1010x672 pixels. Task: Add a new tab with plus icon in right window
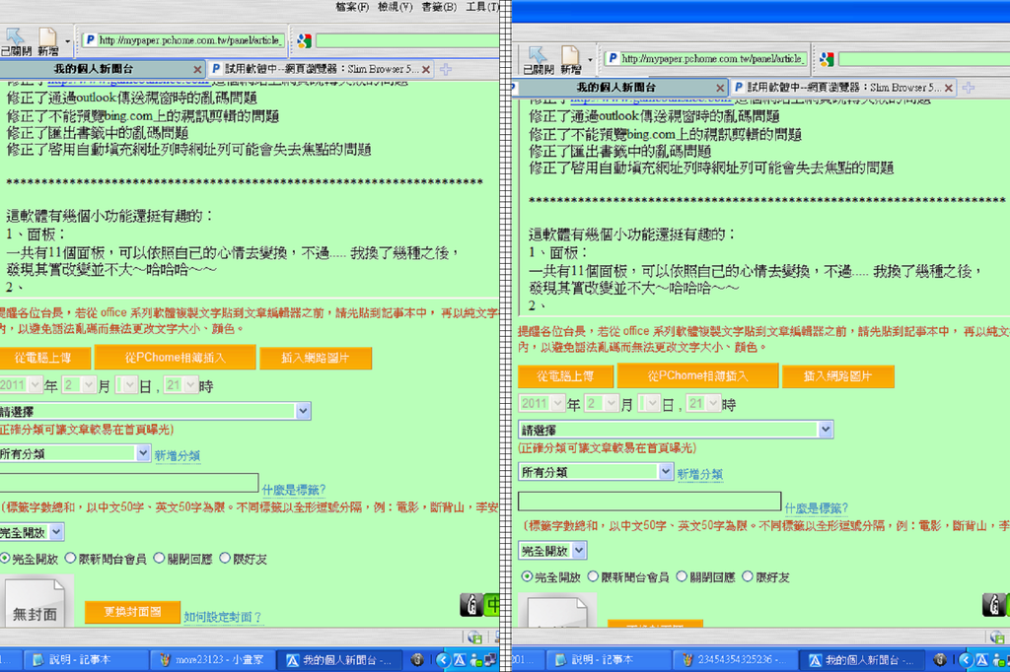968,88
